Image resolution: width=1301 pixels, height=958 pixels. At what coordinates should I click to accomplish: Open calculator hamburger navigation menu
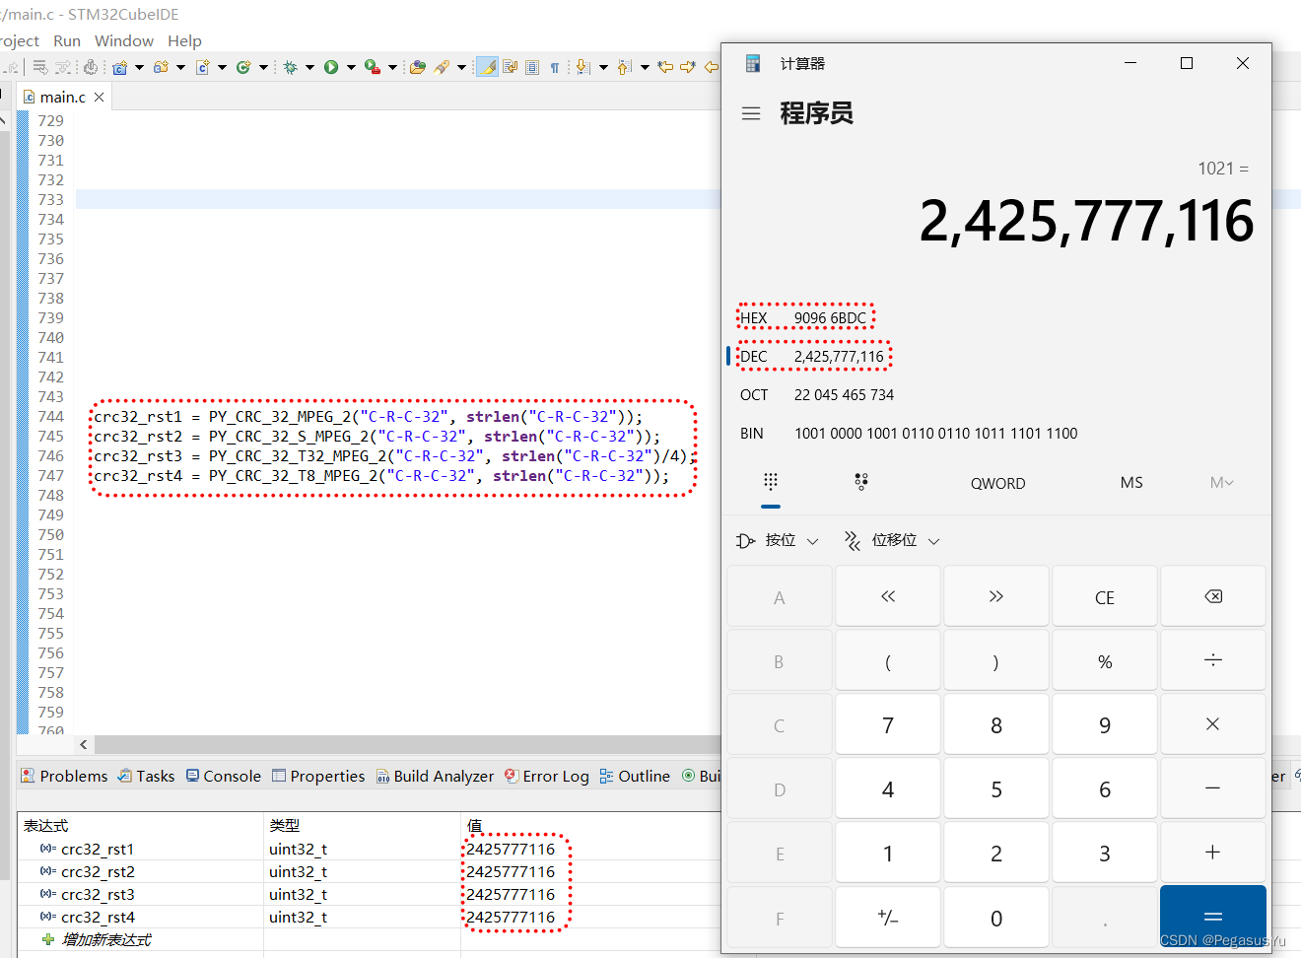751,113
